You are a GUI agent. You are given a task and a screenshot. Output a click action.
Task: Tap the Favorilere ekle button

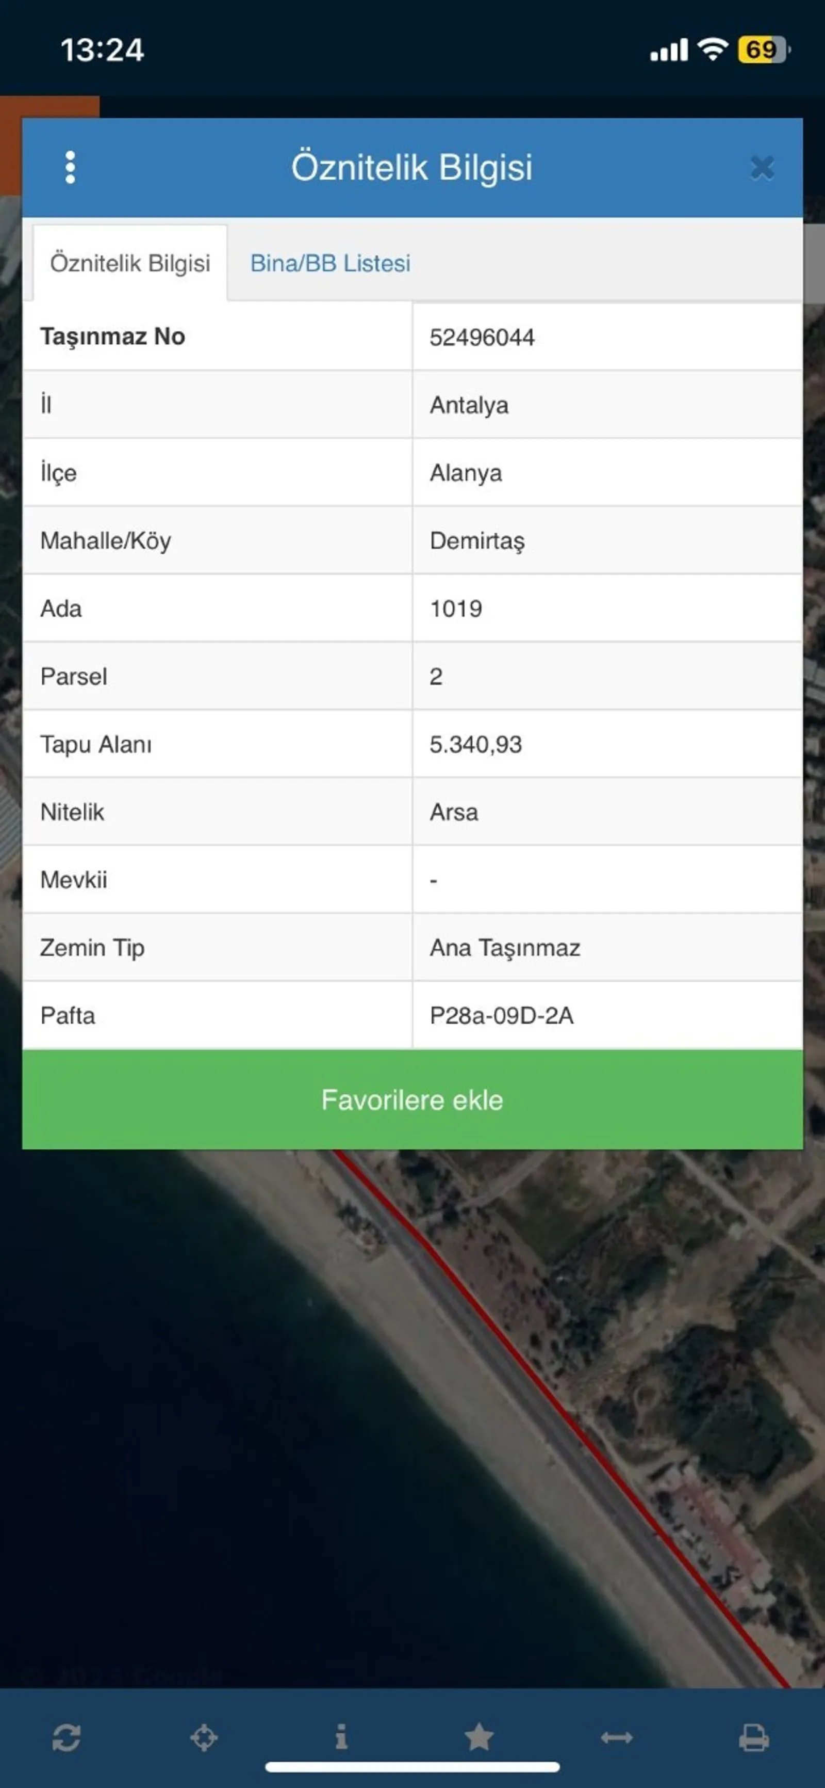412,1100
